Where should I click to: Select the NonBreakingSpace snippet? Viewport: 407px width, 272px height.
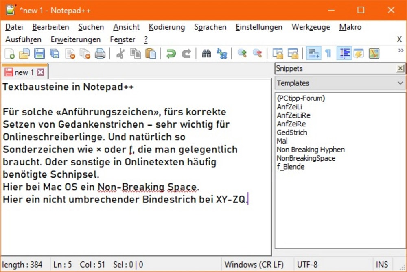click(306, 158)
